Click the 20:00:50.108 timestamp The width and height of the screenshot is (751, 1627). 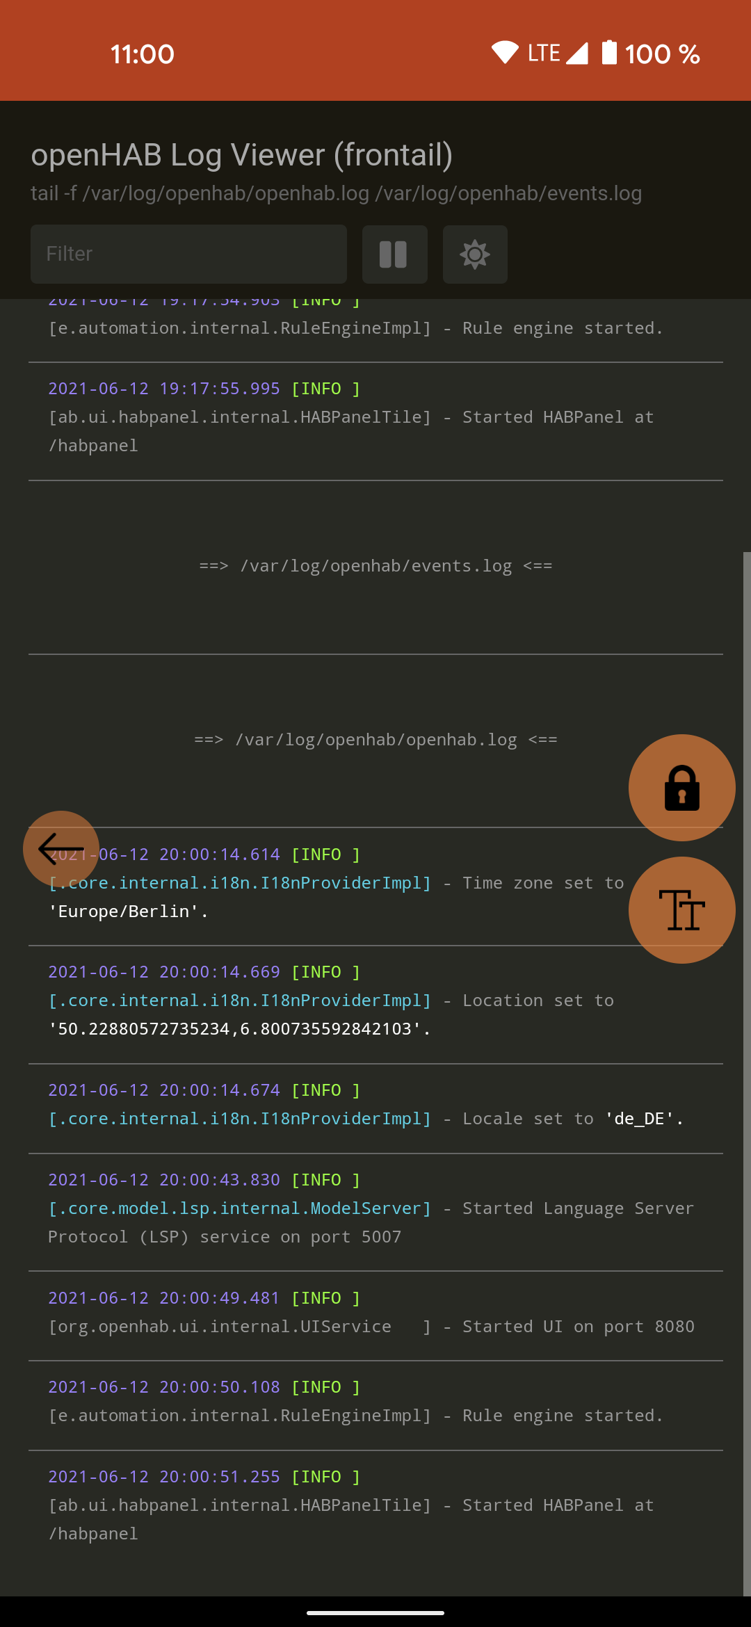pyautogui.click(x=220, y=1387)
